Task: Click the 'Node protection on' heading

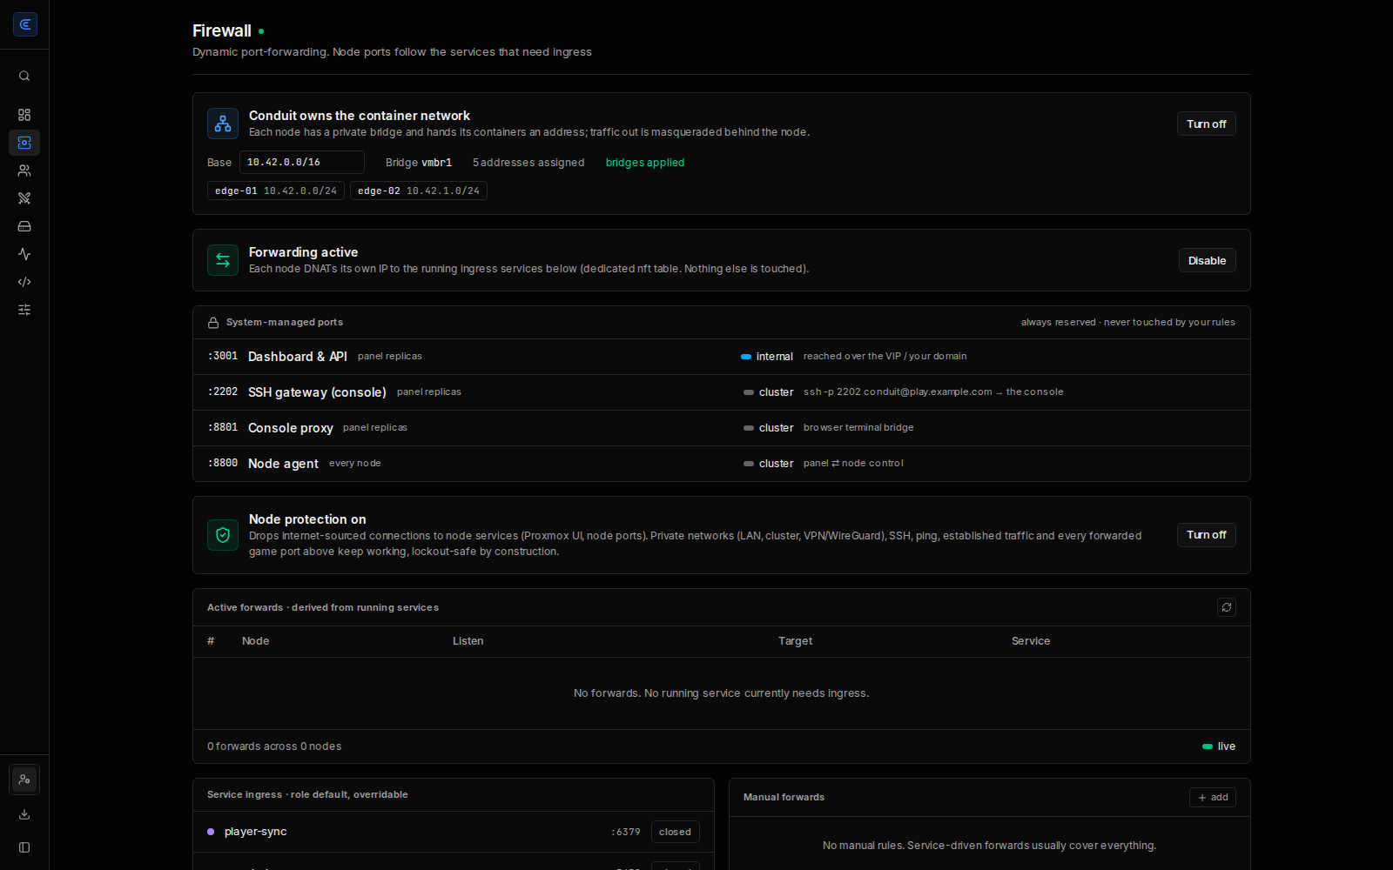Action: [307, 519]
